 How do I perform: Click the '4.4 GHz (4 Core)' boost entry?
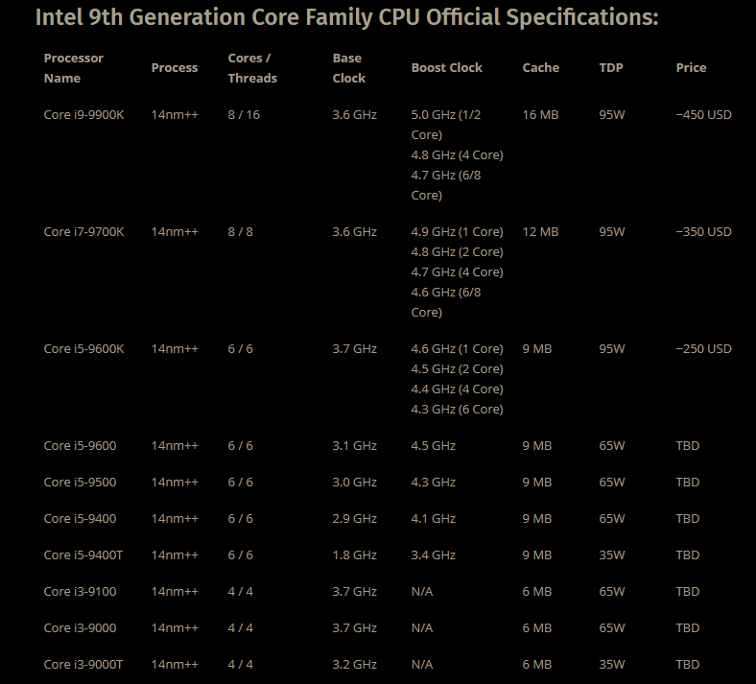457,389
